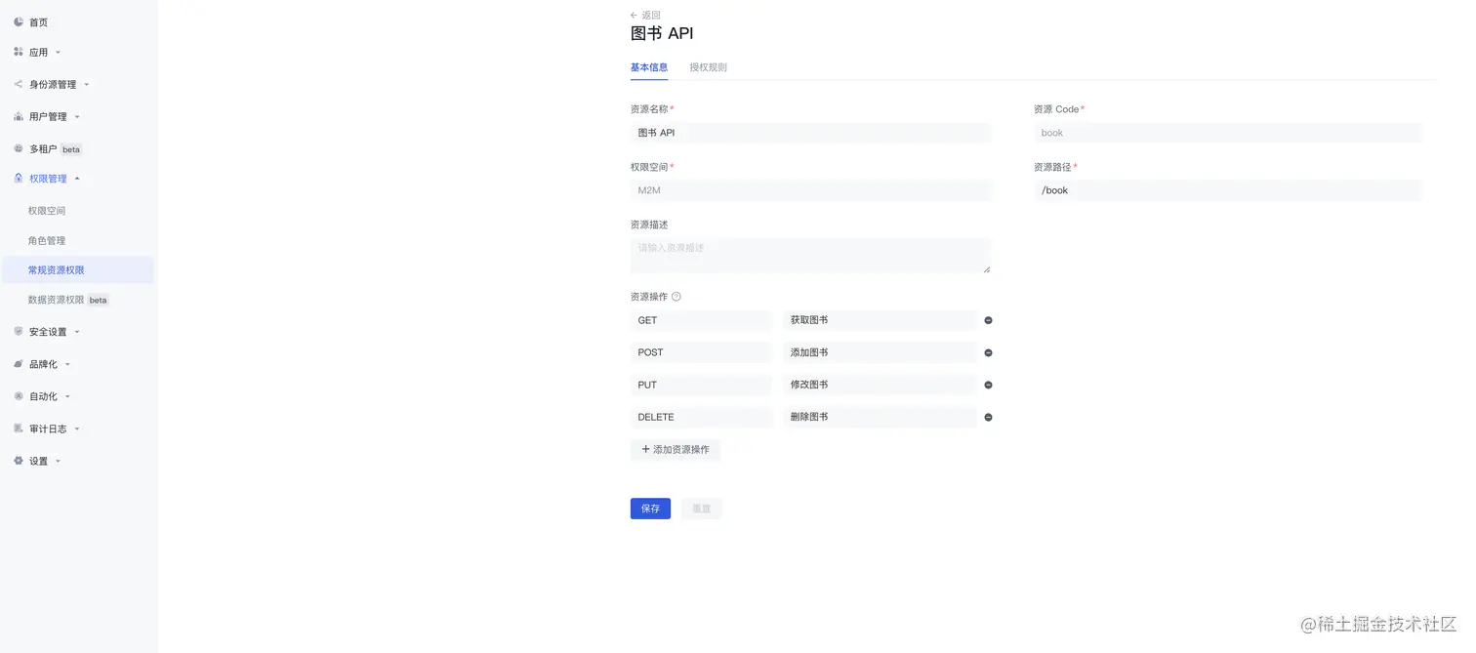The width and height of the screenshot is (1476, 653).
Task: Click the 资源操作 label
Action: click(649, 297)
